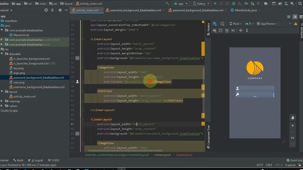Open the Component Tree side tab
Image resolution: width=303 pixels, height=170 pixels.
pyautogui.click(x=208, y=137)
